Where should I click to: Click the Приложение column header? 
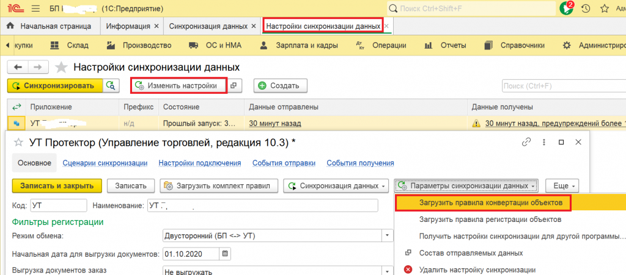(72, 107)
